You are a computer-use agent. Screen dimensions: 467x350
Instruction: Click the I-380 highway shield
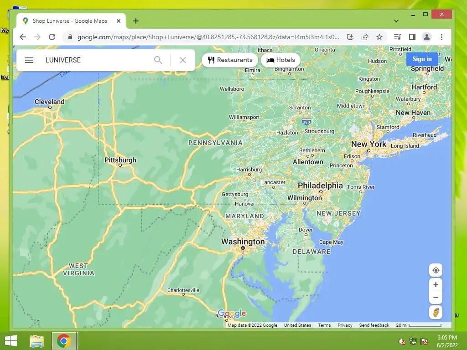(306, 122)
